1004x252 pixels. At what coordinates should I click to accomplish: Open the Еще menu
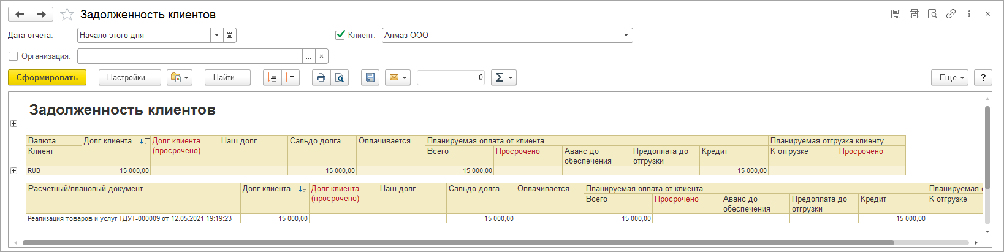pyautogui.click(x=949, y=77)
